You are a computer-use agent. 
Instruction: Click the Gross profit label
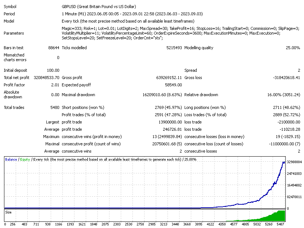(72, 78)
